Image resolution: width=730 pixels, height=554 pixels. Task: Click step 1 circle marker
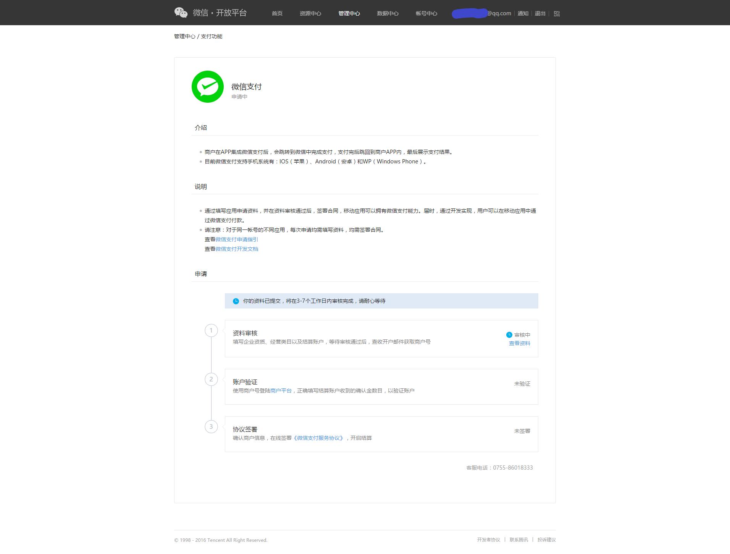pyautogui.click(x=211, y=330)
